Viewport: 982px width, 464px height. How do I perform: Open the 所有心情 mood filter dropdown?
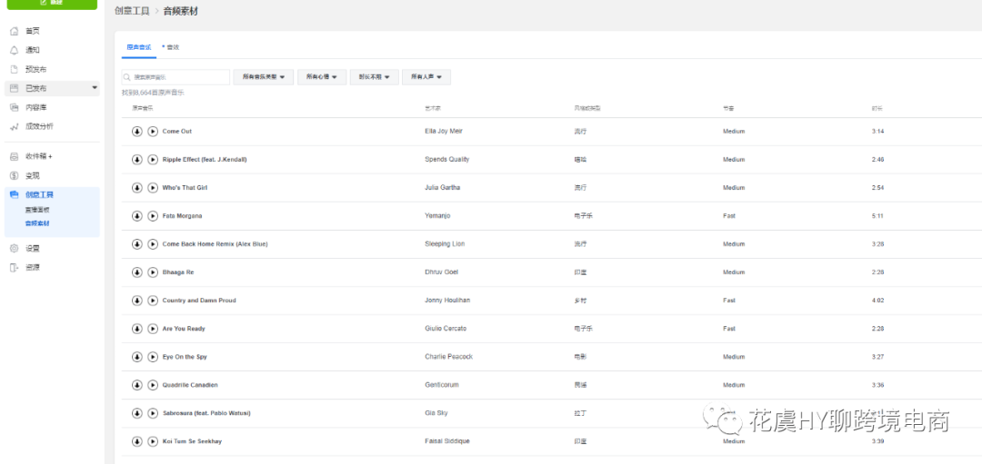[322, 77]
